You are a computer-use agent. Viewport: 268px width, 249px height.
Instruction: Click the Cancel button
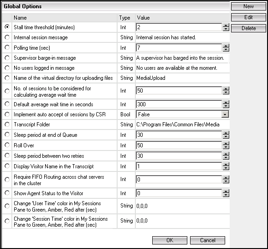[207, 240]
